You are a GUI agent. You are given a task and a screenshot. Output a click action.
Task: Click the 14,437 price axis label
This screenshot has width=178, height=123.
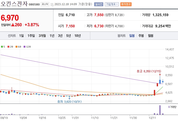pyautogui.click(x=170, y=49)
